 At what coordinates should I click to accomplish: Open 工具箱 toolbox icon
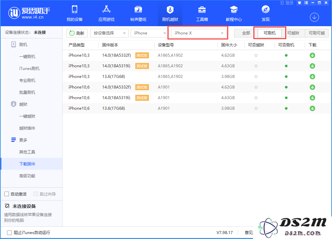(x=202, y=10)
